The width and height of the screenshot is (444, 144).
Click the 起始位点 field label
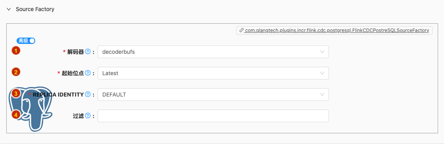(73, 73)
